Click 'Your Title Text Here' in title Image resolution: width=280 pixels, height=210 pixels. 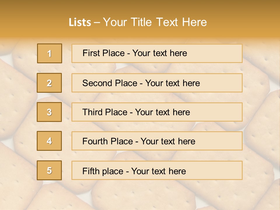pos(155,22)
